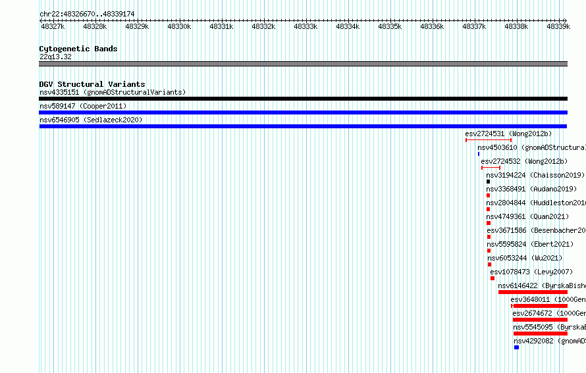The height and width of the screenshot is (373, 586).
Task: Click the red nsv2804844 variant square
Action: click(488, 209)
